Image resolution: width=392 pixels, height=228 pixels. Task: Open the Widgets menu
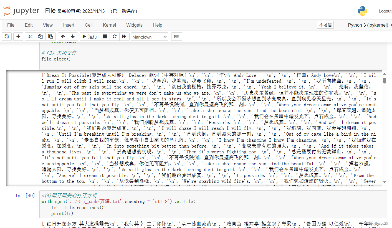(135, 25)
